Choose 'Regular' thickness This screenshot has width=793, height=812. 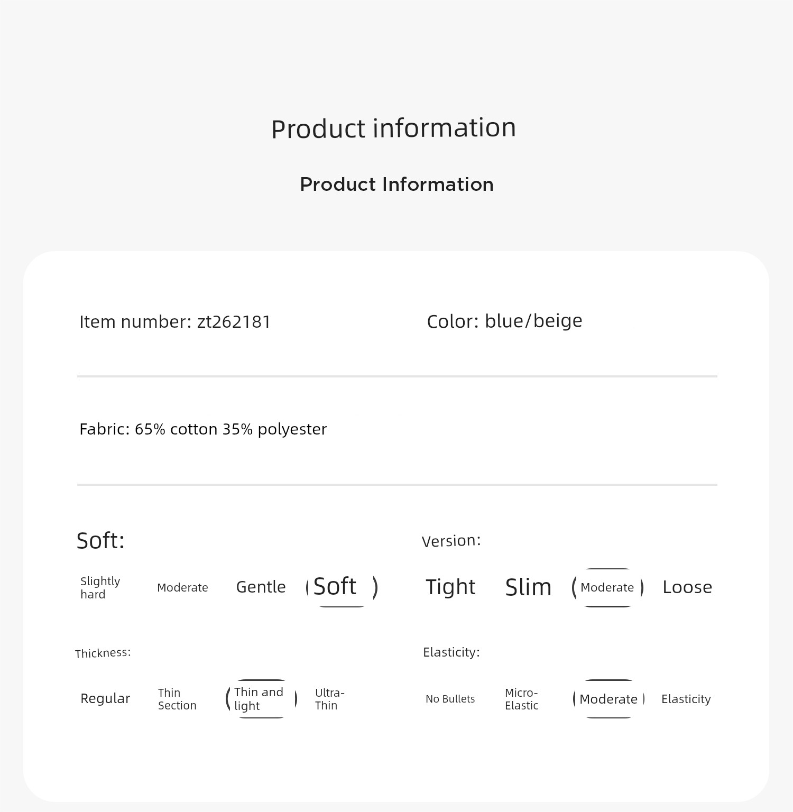coord(105,698)
